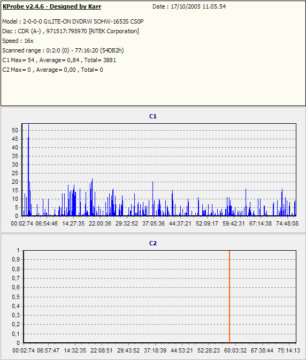Click the Scanned range line

pos(63,50)
